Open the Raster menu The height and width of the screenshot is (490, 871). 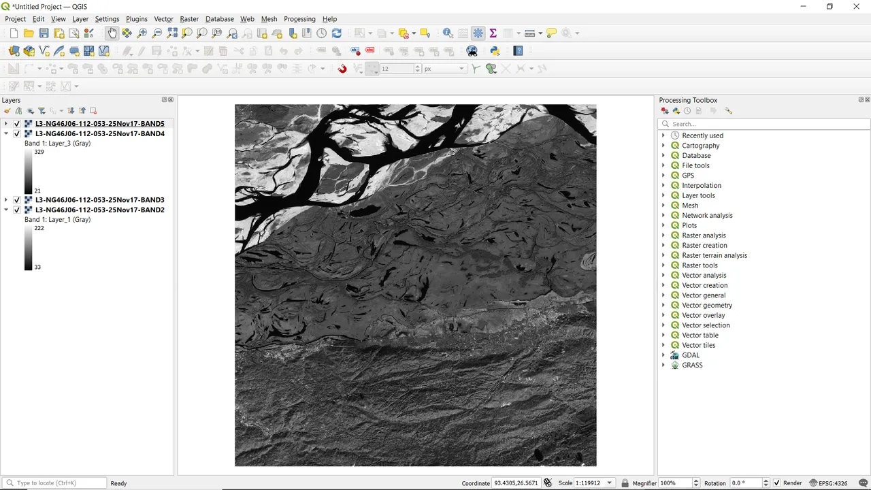pos(189,19)
